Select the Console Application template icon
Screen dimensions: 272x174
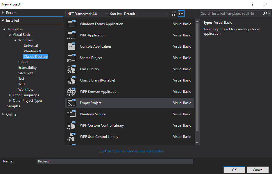(x=71, y=46)
